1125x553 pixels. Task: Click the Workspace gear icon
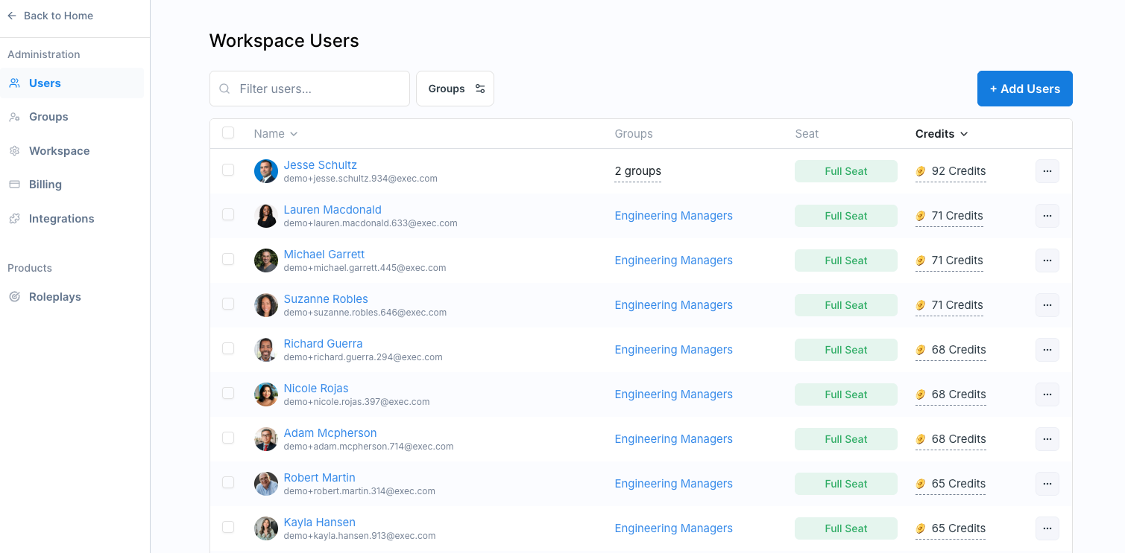tap(14, 151)
